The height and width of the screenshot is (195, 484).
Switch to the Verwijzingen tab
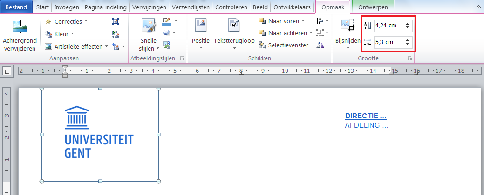point(150,7)
